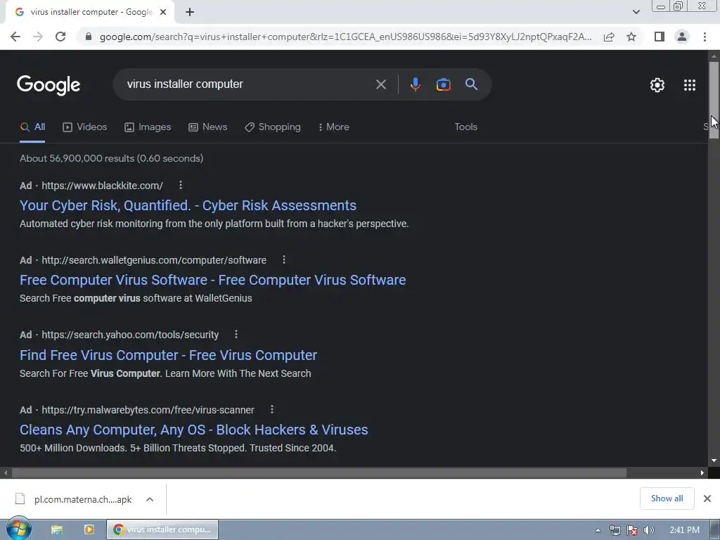Image resolution: width=720 pixels, height=540 pixels.
Task: Click Show all downloads button
Action: (667, 499)
